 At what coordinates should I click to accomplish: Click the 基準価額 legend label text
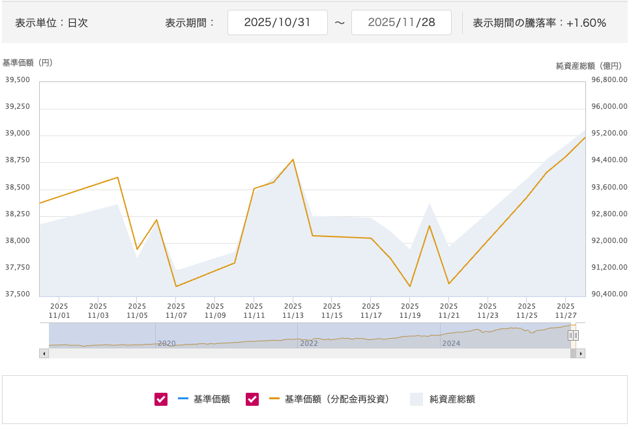click(x=212, y=399)
